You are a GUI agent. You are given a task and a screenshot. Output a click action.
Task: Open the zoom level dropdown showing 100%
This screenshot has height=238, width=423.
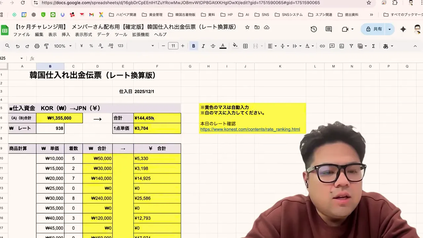tap(62, 46)
